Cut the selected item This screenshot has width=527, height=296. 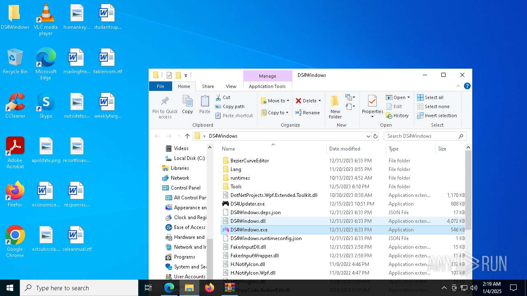(223, 97)
